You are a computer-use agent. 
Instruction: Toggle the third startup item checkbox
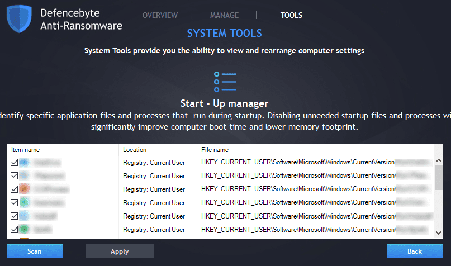pos(14,189)
